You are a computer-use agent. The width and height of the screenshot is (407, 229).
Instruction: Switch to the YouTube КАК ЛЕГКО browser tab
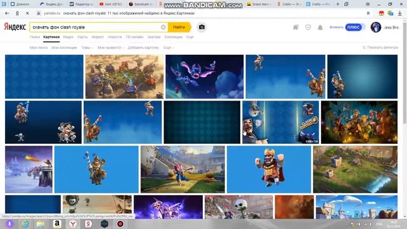click(112, 4)
